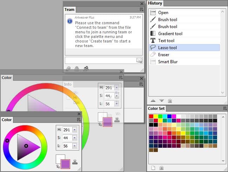Click the delete history state trash icon
Screen dimensions: 228x172
170,101
